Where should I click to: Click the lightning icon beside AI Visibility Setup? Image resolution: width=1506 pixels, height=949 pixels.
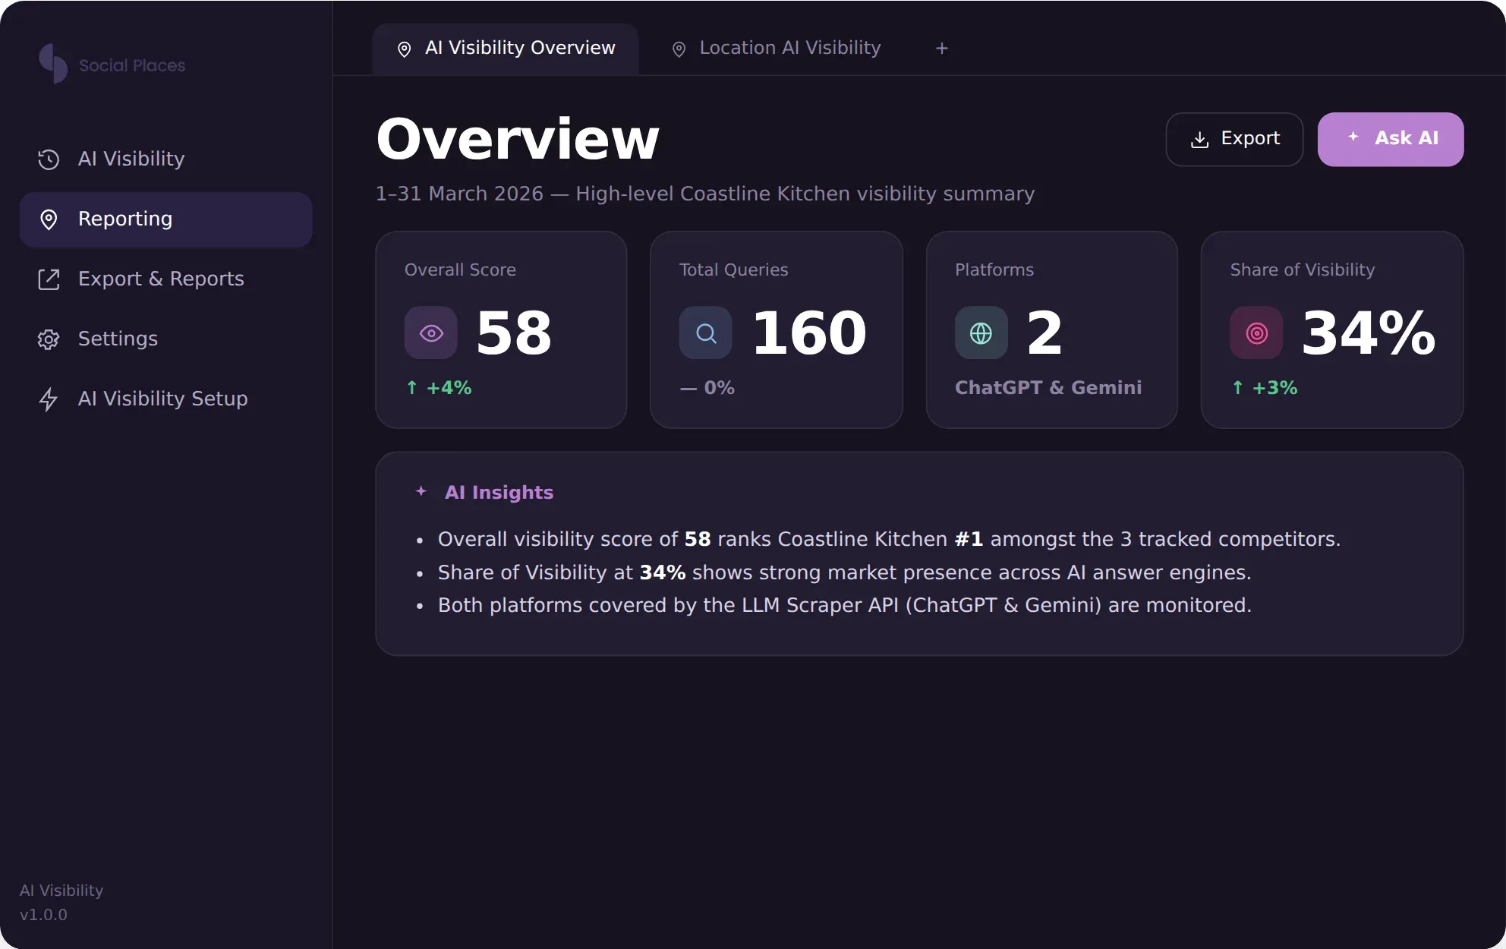[49, 399]
